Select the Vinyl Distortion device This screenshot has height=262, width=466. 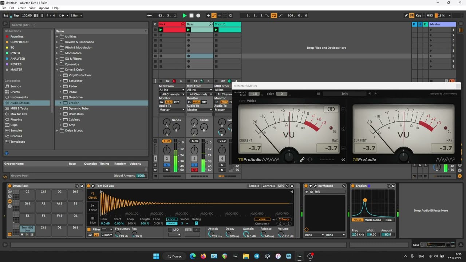click(80, 75)
